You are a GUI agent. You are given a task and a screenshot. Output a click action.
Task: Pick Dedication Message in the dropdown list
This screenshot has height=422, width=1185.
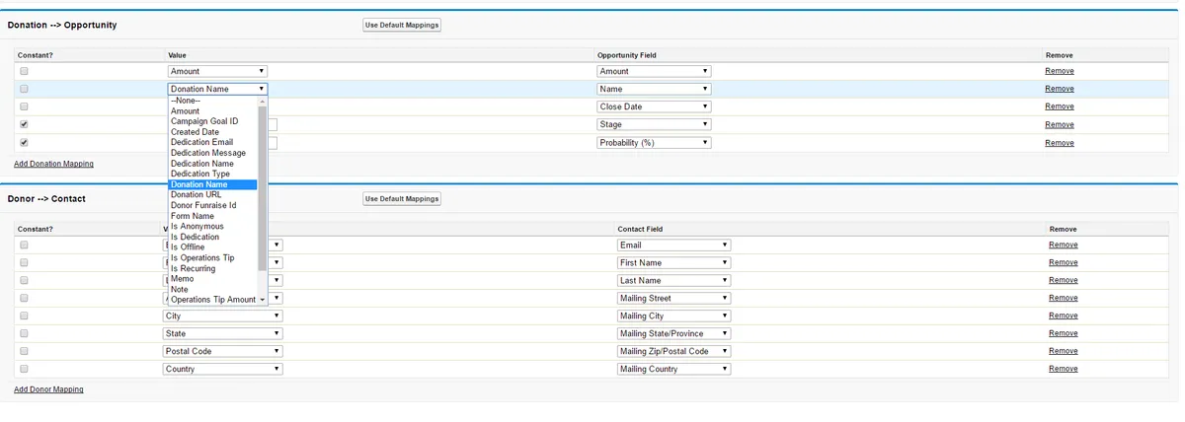pyautogui.click(x=212, y=153)
